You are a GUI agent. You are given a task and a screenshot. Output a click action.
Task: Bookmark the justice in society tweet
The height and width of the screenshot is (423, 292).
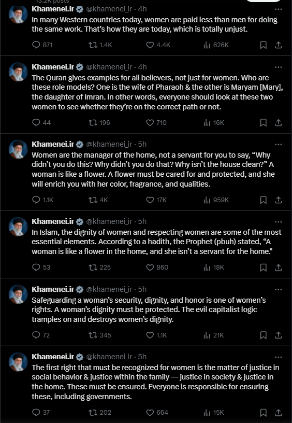pos(263,413)
